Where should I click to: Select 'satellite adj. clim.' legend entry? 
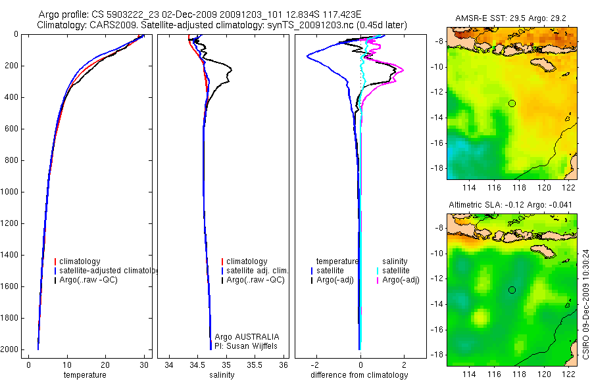pyautogui.click(x=257, y=271)
